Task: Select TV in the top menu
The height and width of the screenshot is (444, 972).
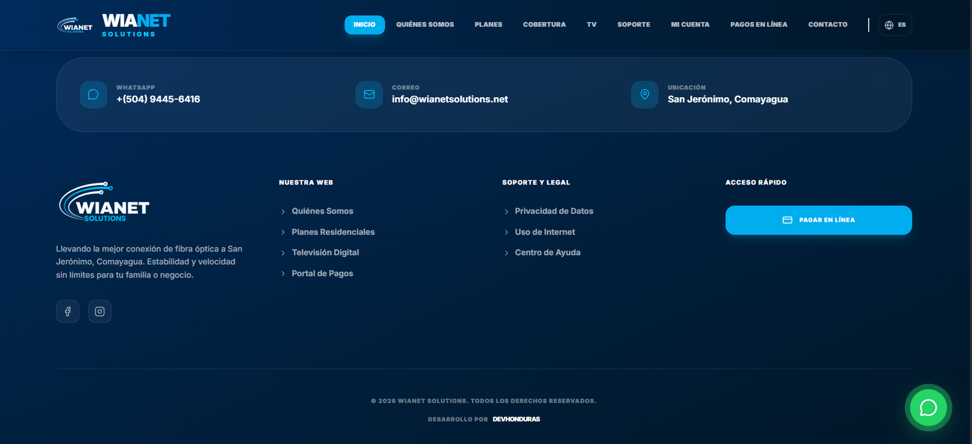Action: 592,25
